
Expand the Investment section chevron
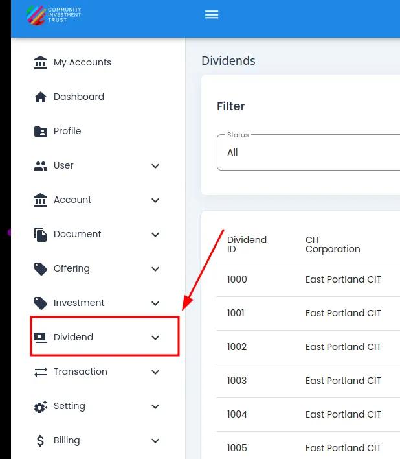pyautogui.click(x=155, y=303)
